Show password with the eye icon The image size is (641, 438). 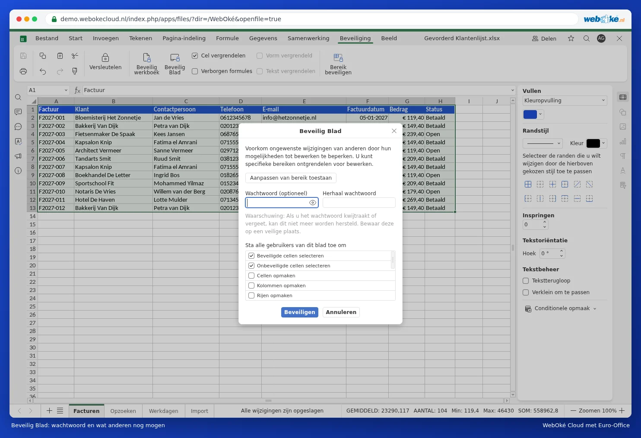click(x=313, y=203)
